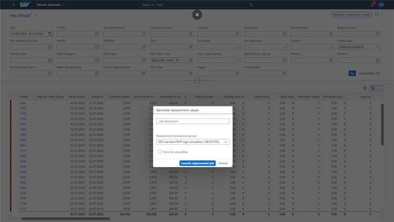
Task: Open value help for Grid filter
Action: point(191,47)
